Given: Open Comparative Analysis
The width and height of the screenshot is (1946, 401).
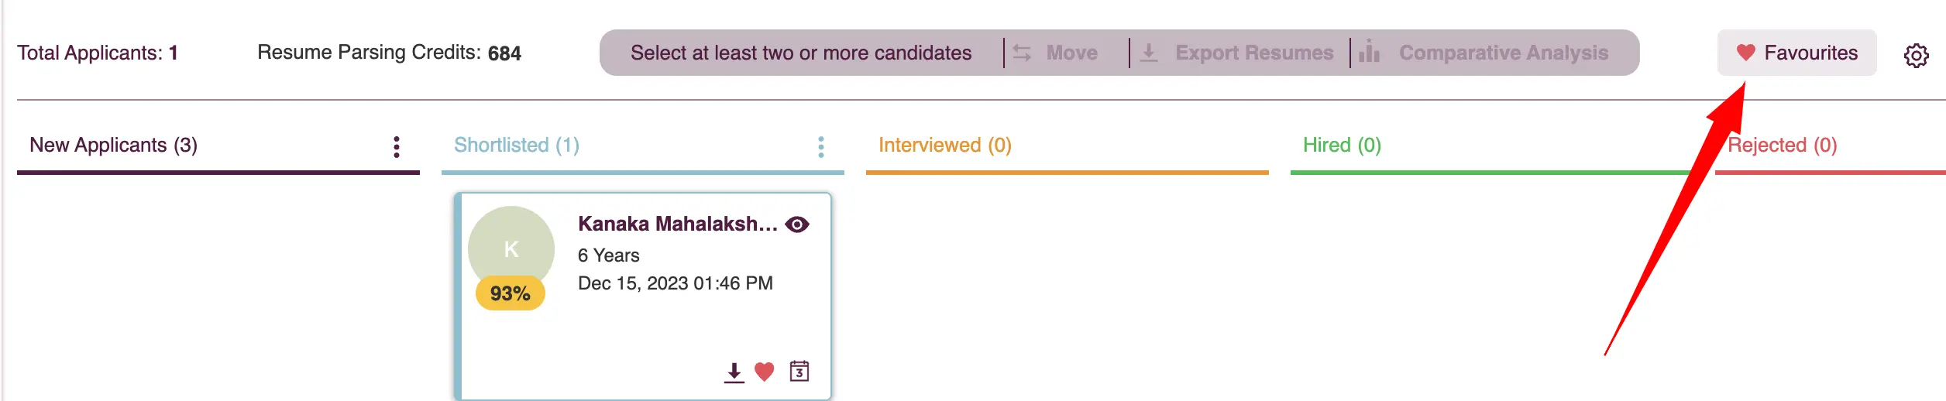Looking at the screenshot, I should pyautogui.click(x=1484, y=53).
